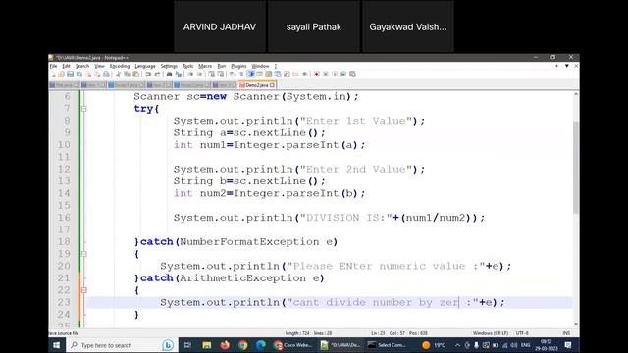Open the Plugins menu
The image size is (628, 353).
(238, 66)
